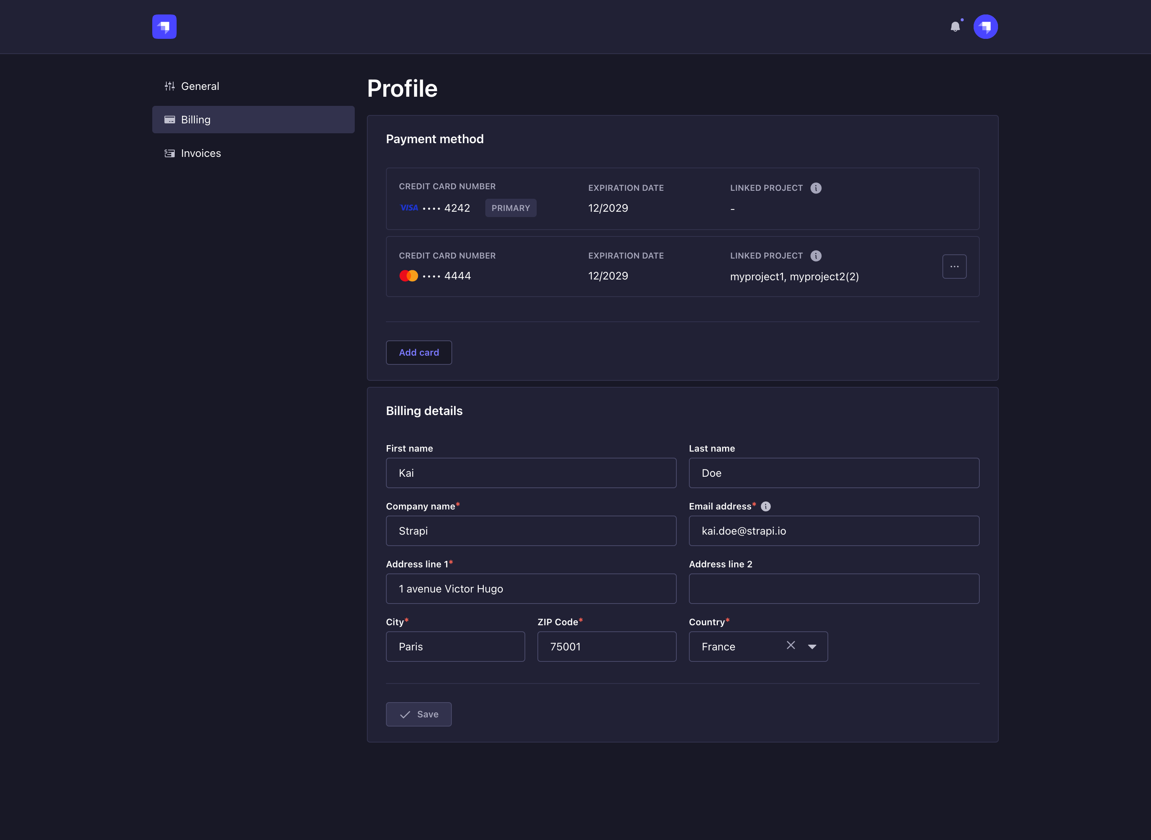Click the sliders icon next to General
Image resolution: width=1151 pixels, height=840 pixels.
(169, 86)
